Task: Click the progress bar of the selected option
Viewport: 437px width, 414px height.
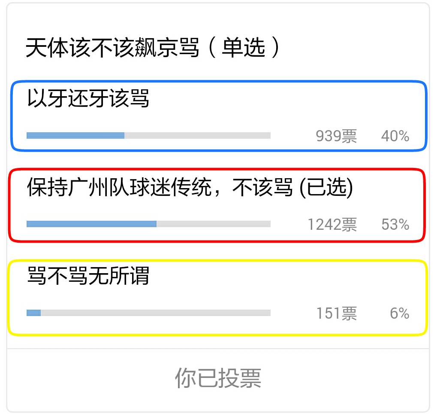Action: [148, 223]
